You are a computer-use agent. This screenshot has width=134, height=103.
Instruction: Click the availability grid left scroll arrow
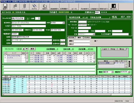click(x=3, y=95)
